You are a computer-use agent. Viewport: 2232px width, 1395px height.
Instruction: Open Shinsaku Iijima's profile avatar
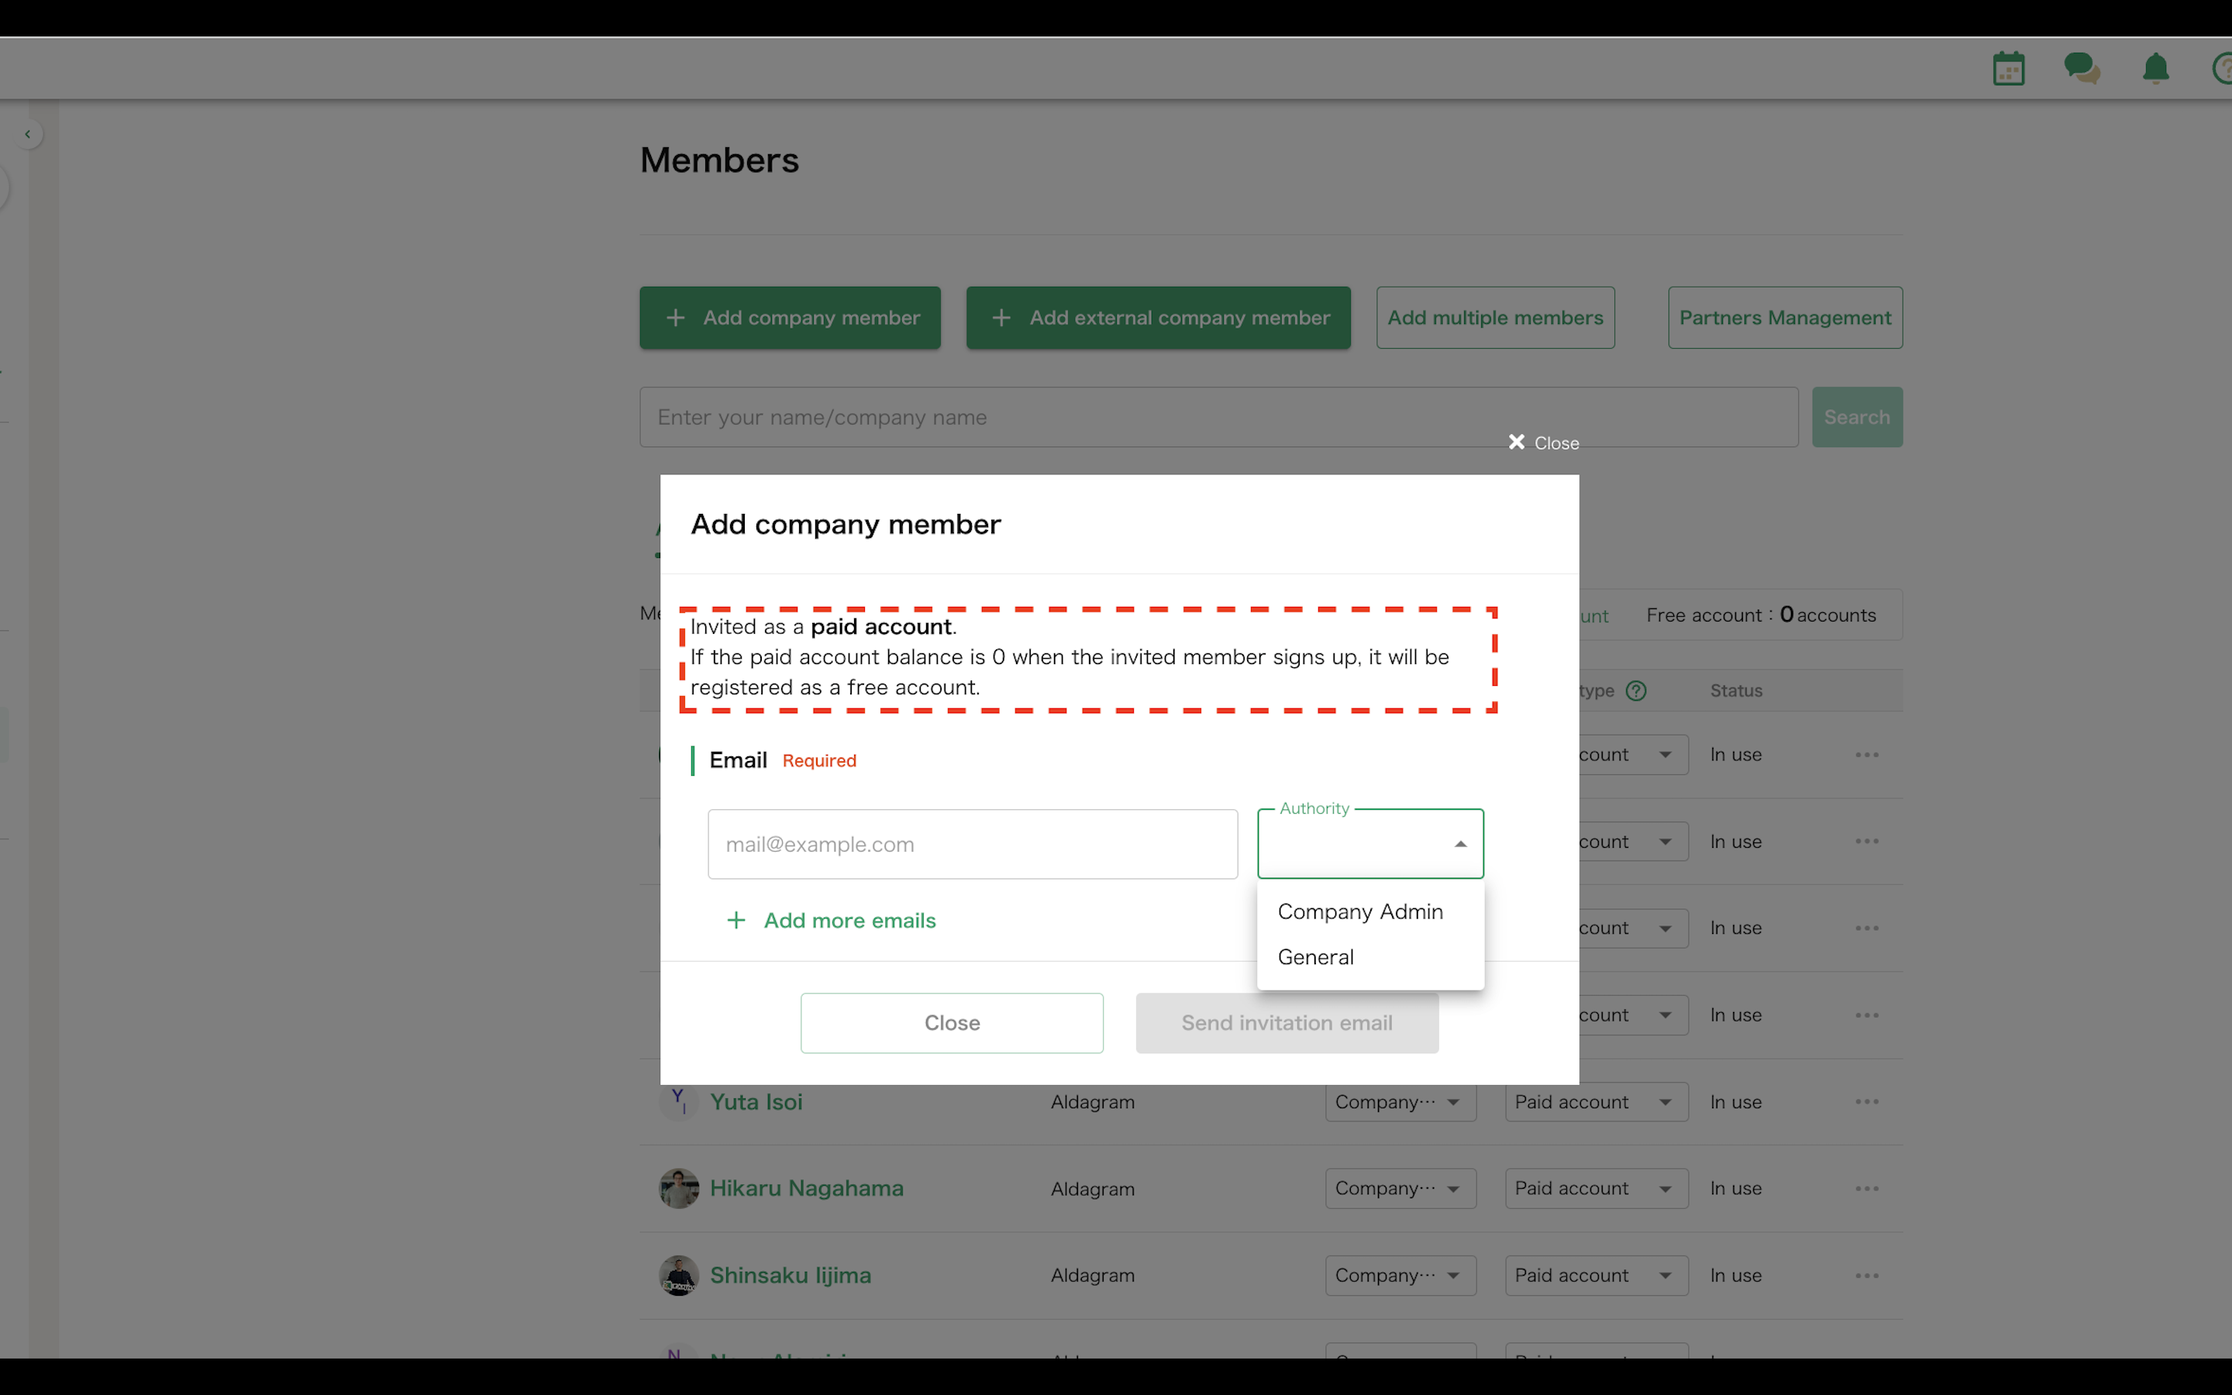coord(679,1275)
